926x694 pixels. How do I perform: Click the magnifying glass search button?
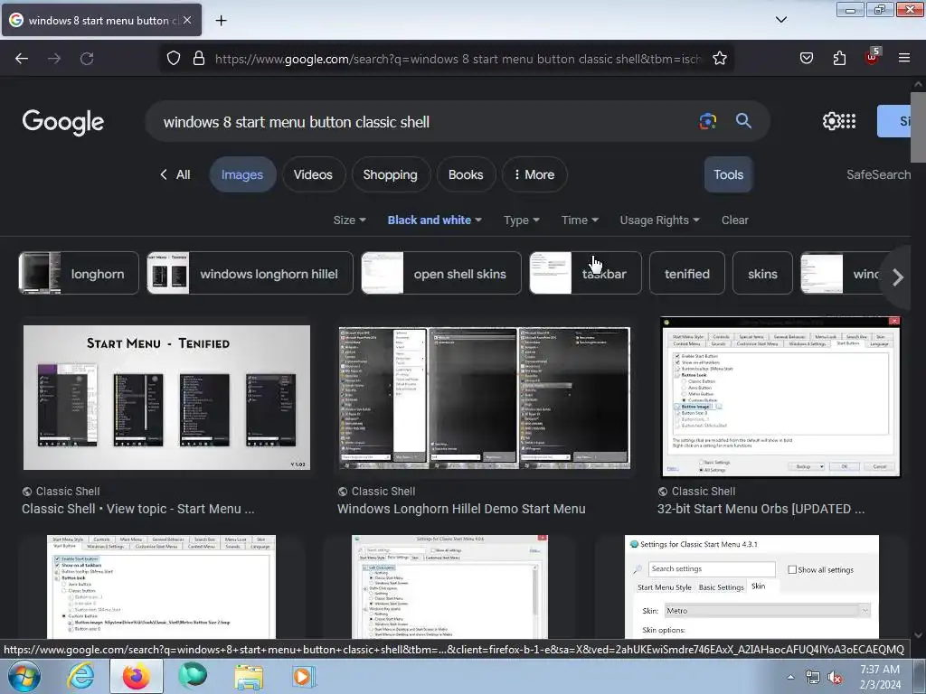coord(743,121)
